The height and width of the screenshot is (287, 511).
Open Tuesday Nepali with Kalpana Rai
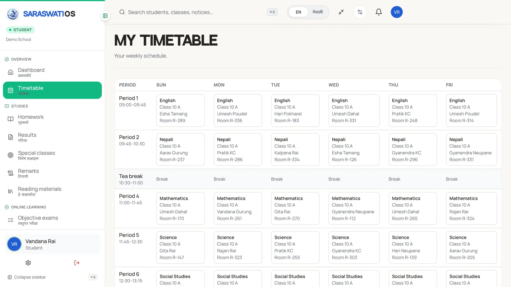click(295, 149)
